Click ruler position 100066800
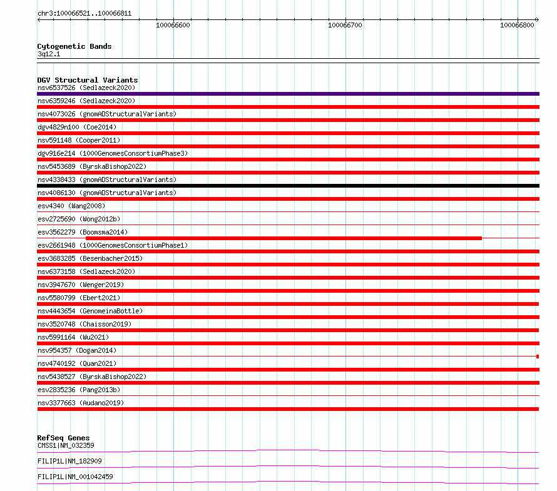 [x=517, y=25]
